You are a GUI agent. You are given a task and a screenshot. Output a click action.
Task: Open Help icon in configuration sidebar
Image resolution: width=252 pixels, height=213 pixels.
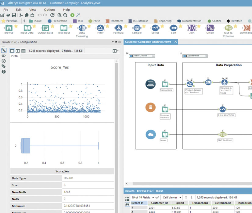coord(4,72)
